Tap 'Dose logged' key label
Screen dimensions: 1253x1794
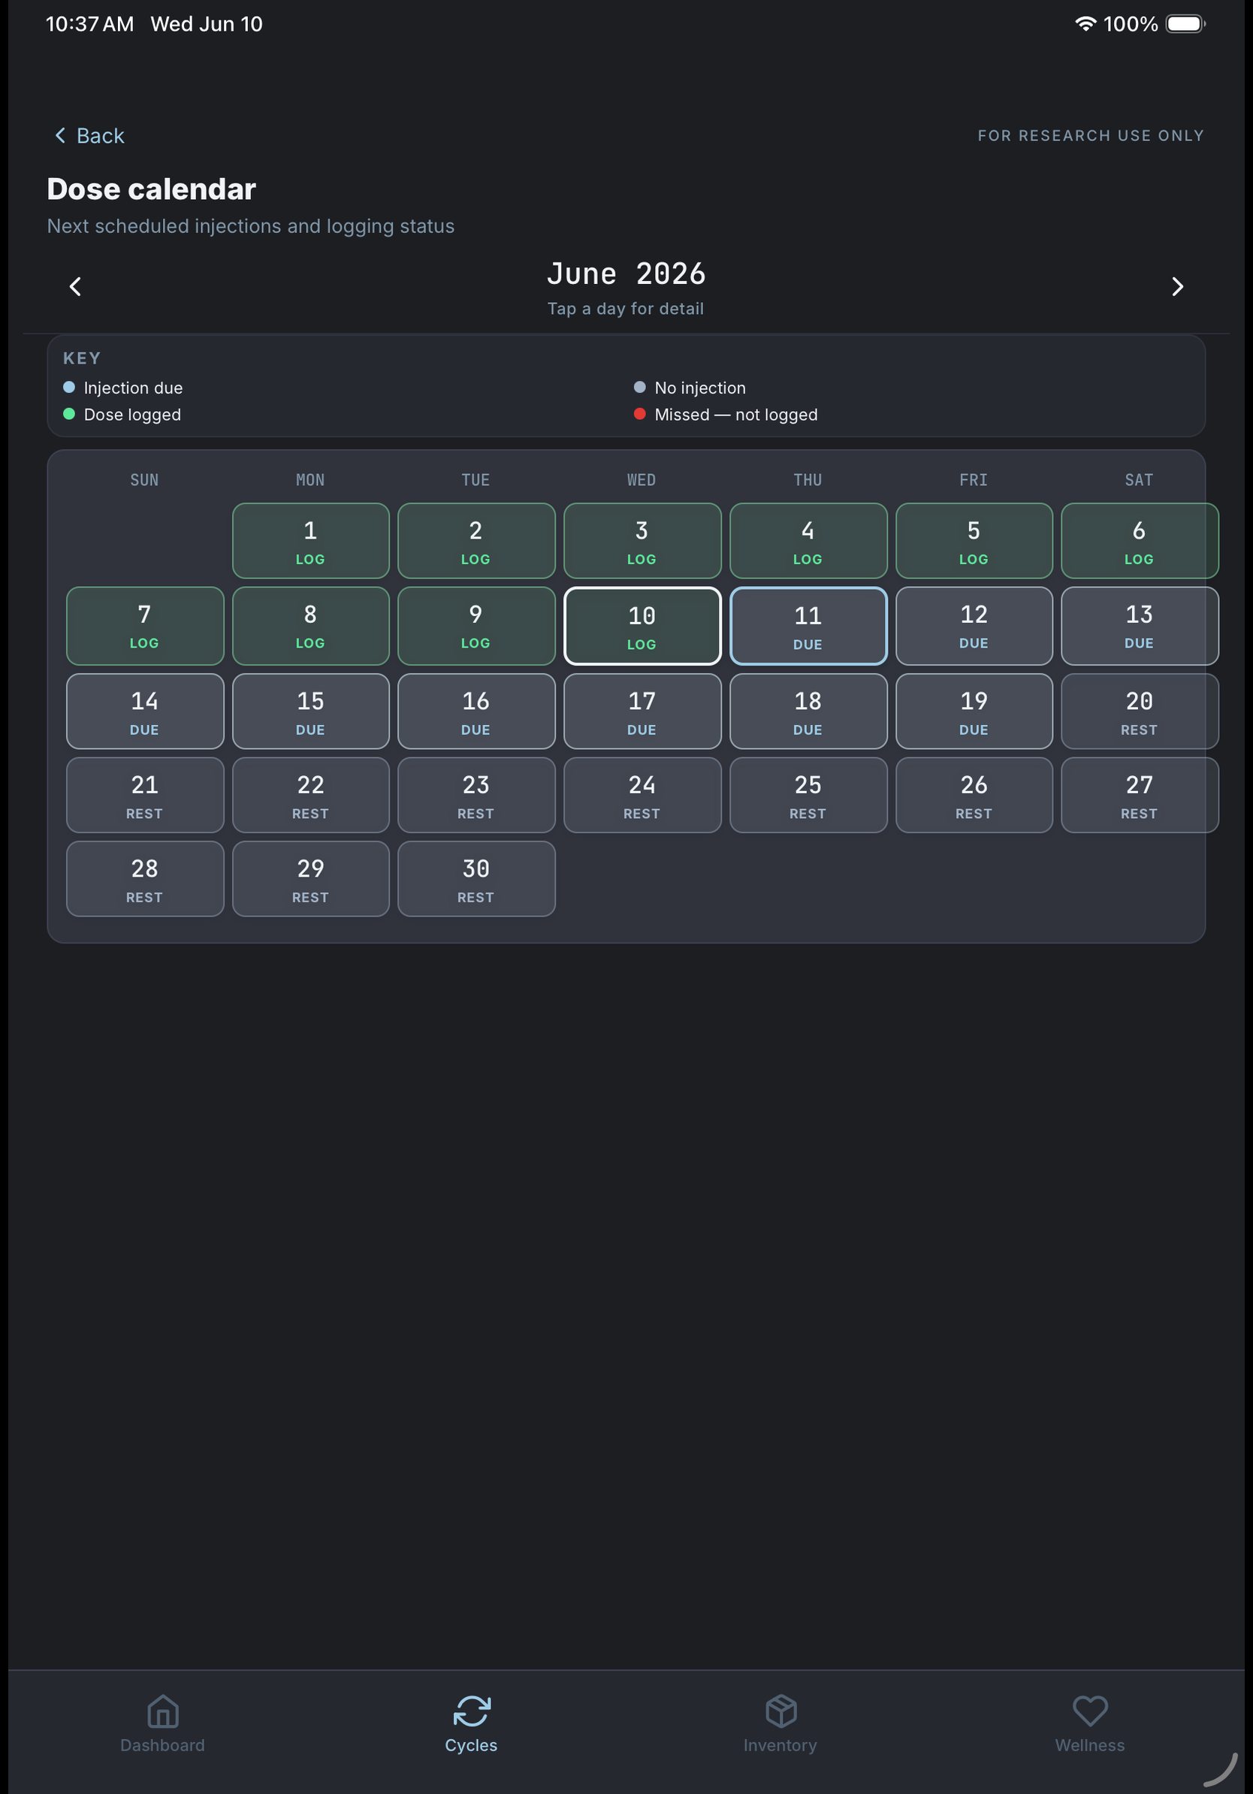(x=133, y=414)
